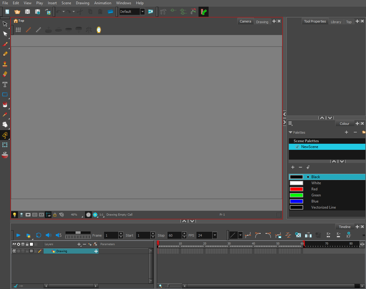366x289 pixels.
Task: Add a new palette with plus
Action: [x=346, y=132]
